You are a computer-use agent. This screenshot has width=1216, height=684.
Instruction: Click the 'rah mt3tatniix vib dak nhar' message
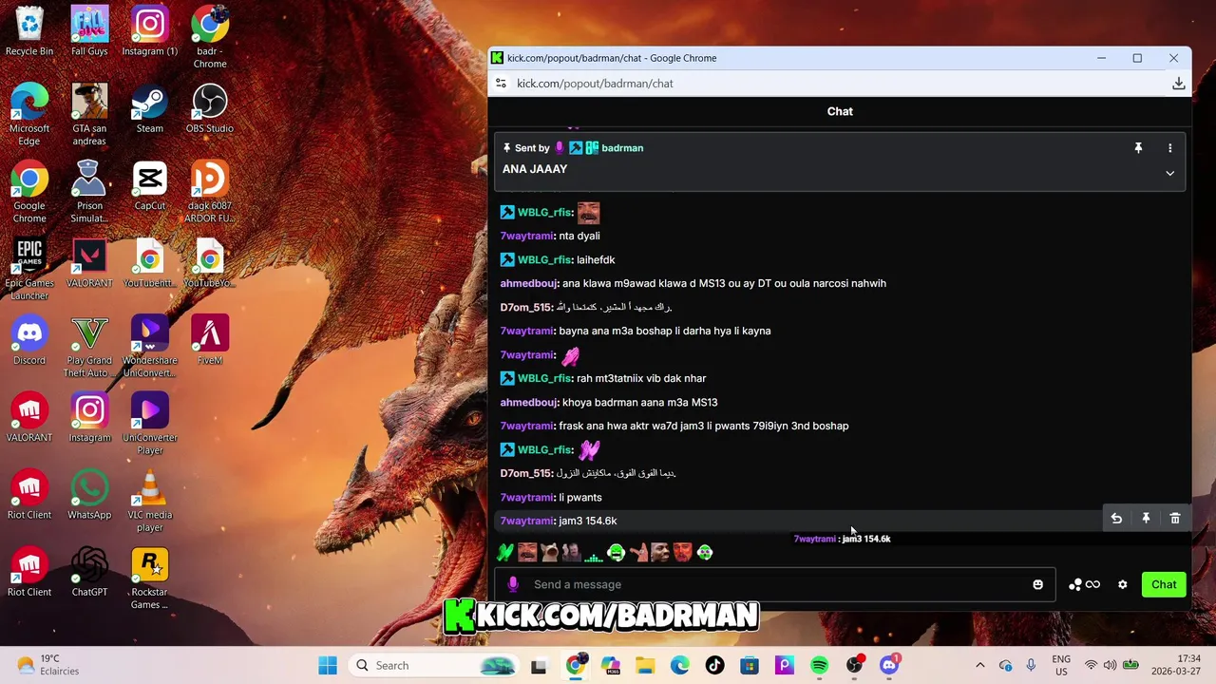641,378
